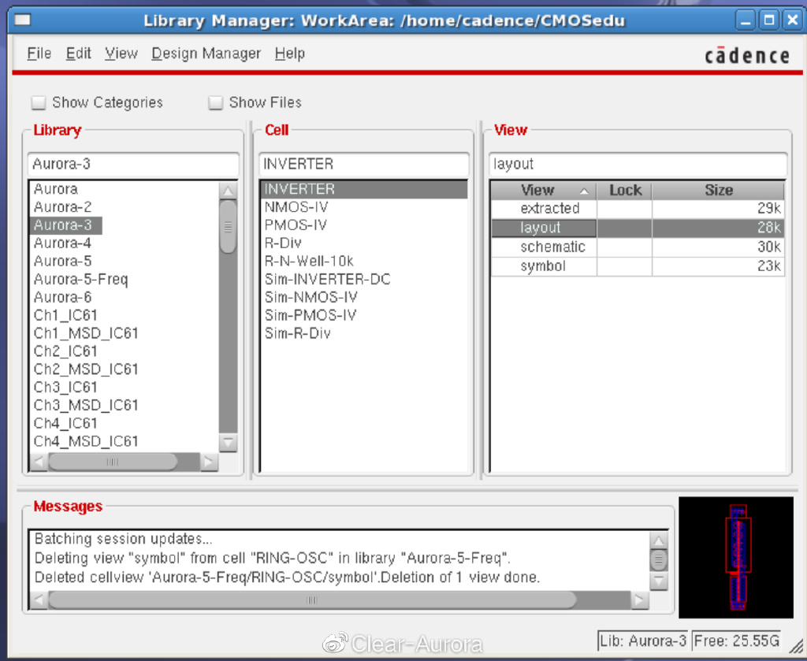This screenshot has width=807, height=661.
Task: Open the window menu icon in title bar
Action: (22, 20)
